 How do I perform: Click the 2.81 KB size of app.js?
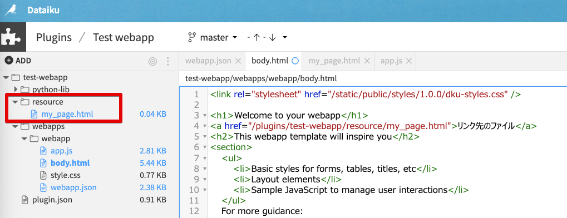click(153, 151)
